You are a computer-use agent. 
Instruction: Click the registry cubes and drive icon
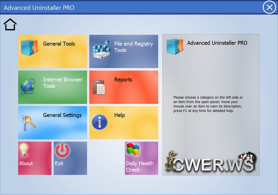[101, 50]
